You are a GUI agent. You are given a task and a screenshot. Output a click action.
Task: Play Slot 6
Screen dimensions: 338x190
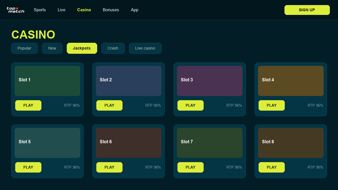pyautogui.click(x=109, y=167)
